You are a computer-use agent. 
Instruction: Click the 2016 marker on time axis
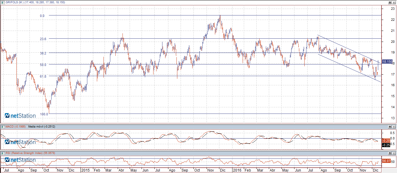tap(236, 171)
